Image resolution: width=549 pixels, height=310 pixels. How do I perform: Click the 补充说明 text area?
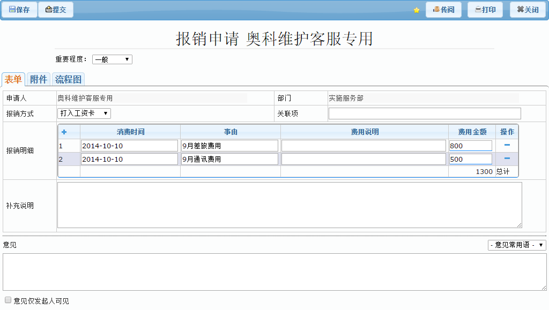289,205
